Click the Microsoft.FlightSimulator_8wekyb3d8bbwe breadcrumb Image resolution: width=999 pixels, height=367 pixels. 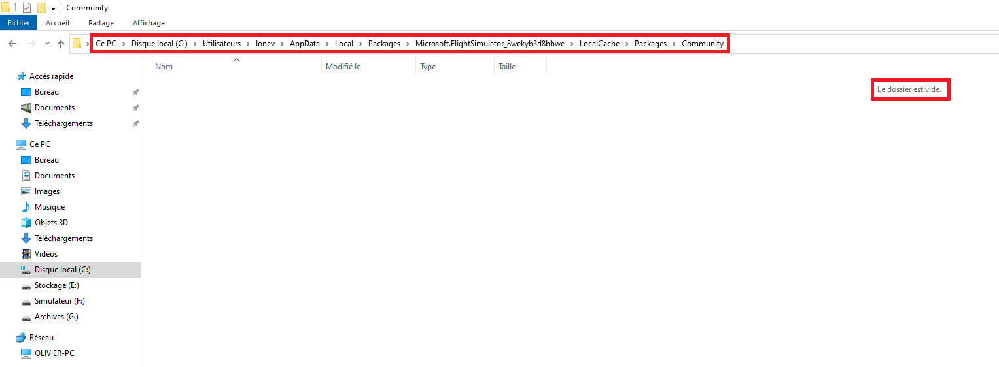pos(490,44)
